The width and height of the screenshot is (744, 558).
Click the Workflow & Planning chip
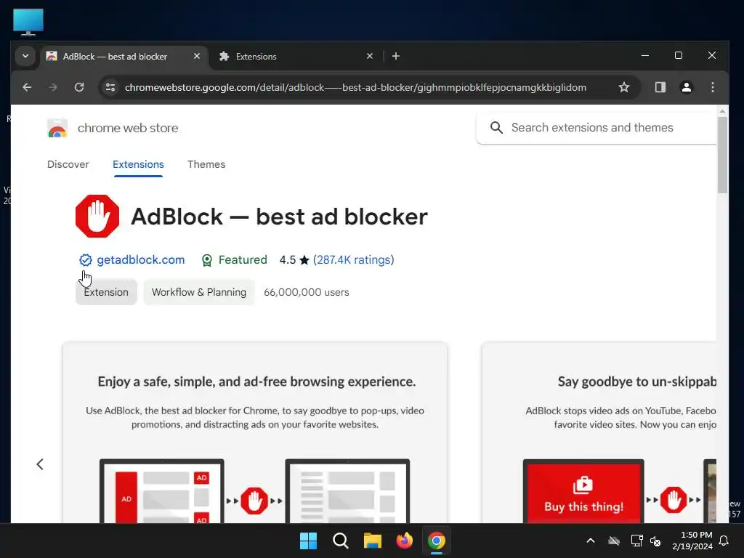click(x=199, y=292)
